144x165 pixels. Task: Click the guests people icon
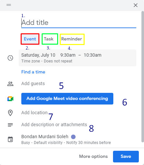10,84
